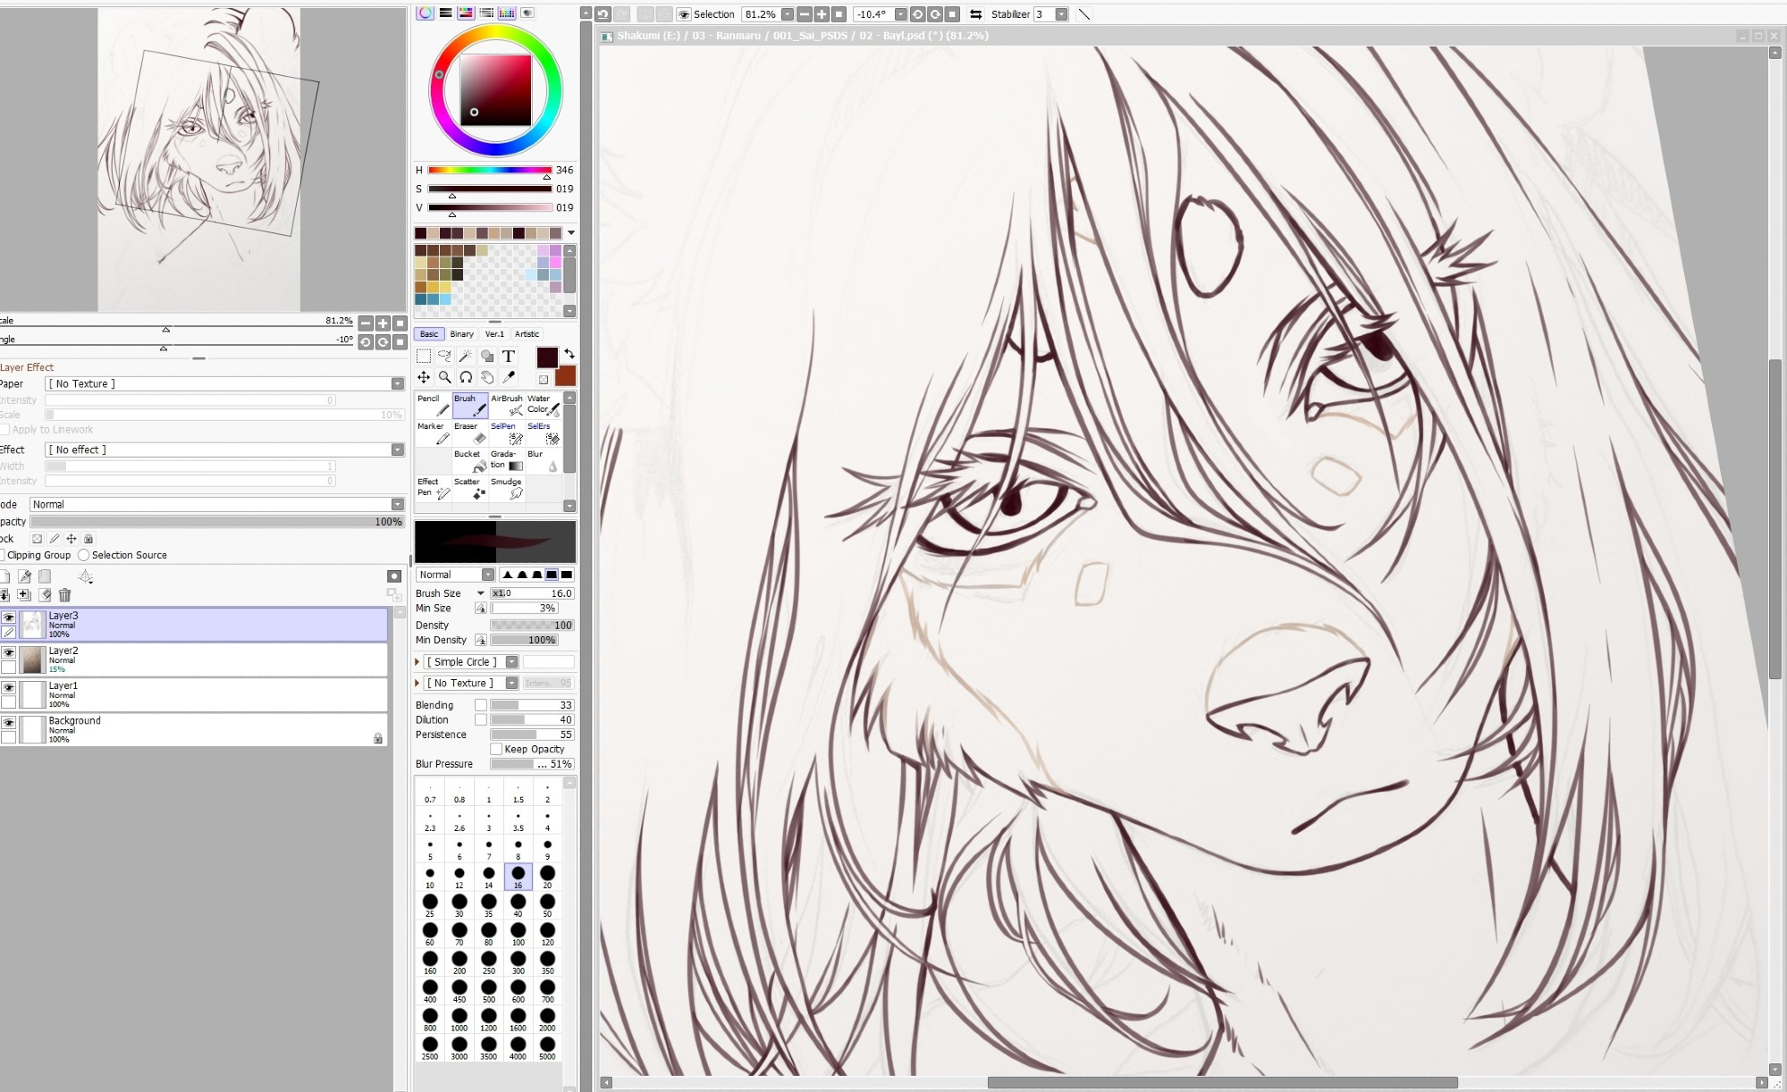Image resolution: width=1787 pixels, height=1092 pixels.
Task: Toggle the Blending checkbox
Action: 481,705
